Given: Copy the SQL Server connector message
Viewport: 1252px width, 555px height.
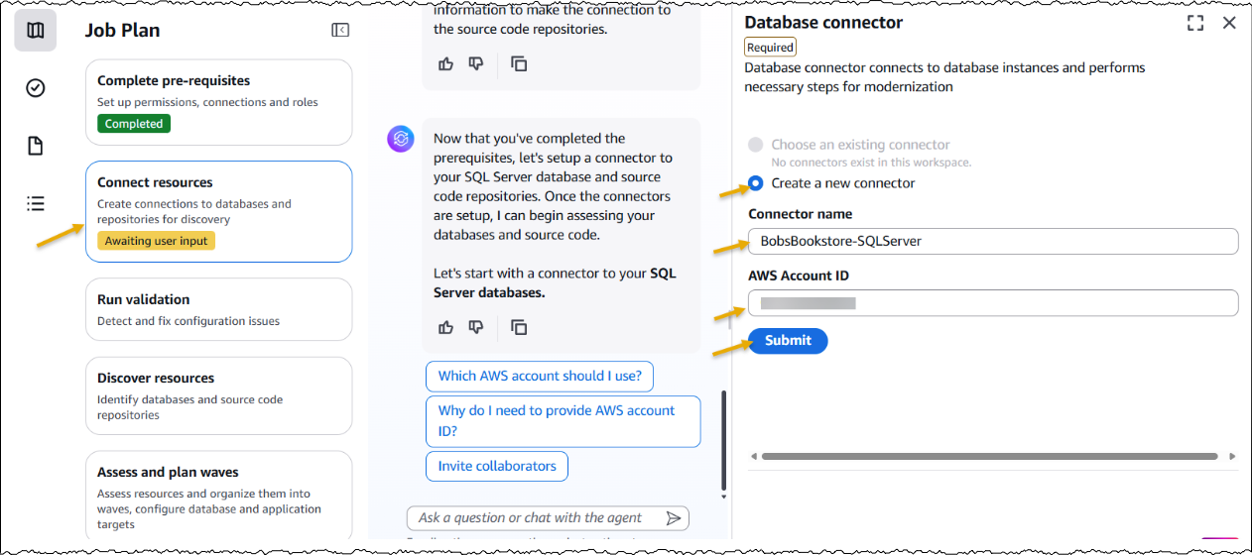Looking at the screenshot, I should (x=519, y=327).
